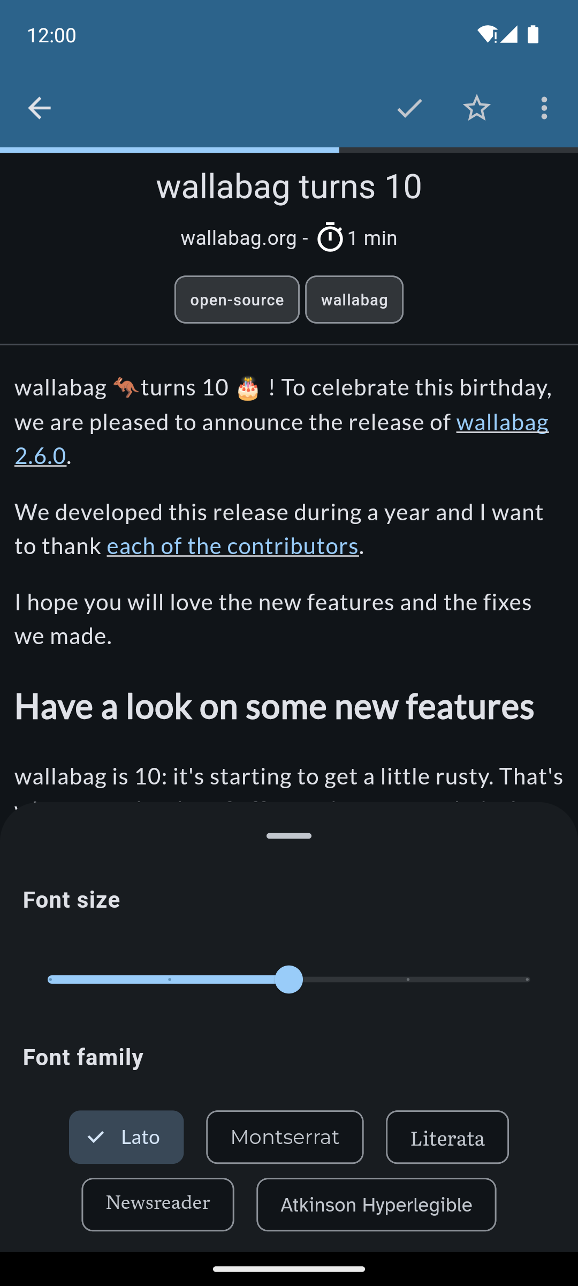
Task: Tap the Wi-Fi status icon
Action: [x=486, y=35]
